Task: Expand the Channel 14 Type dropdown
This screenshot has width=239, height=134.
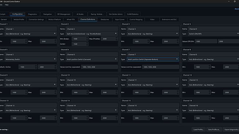Action: point(92,111)
